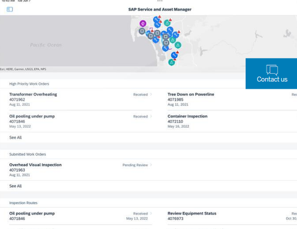Toggle the sidebar panel icon
Image resolution: width=297 pixels, height=229 pixels.
(10, 9)
